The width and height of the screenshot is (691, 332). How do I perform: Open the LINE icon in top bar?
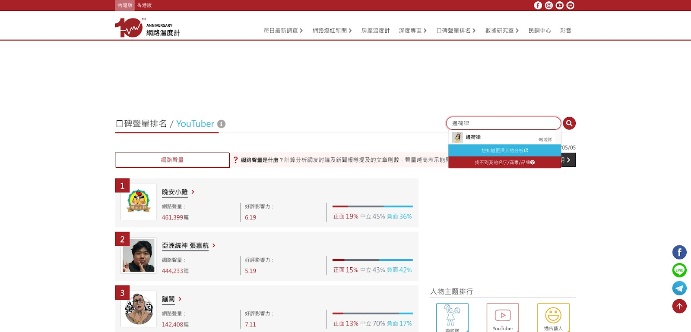pos(570,5)
